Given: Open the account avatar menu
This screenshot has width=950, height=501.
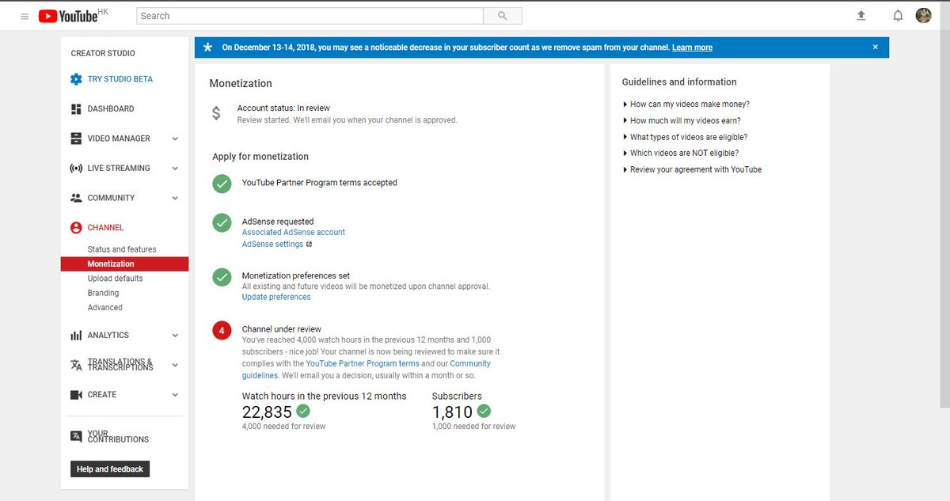Looking at the screenshot, I should tap(923, 16).
